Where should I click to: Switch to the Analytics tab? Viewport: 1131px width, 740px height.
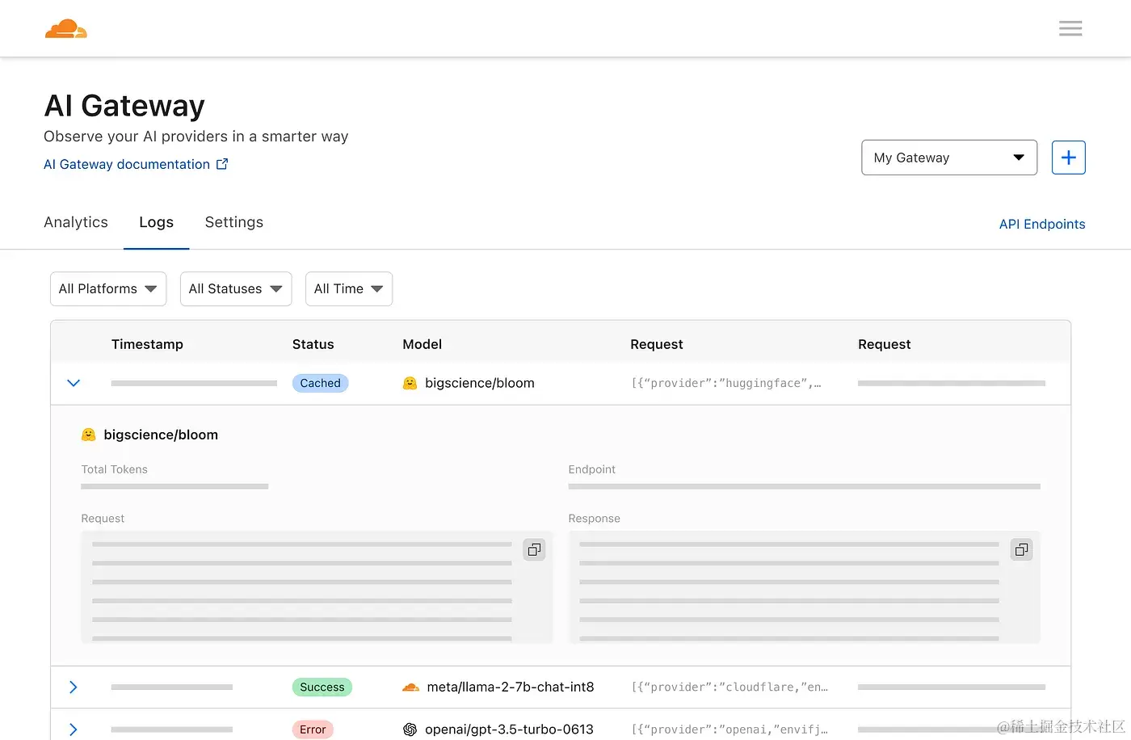pyautogui.click(x=76, y=222)
